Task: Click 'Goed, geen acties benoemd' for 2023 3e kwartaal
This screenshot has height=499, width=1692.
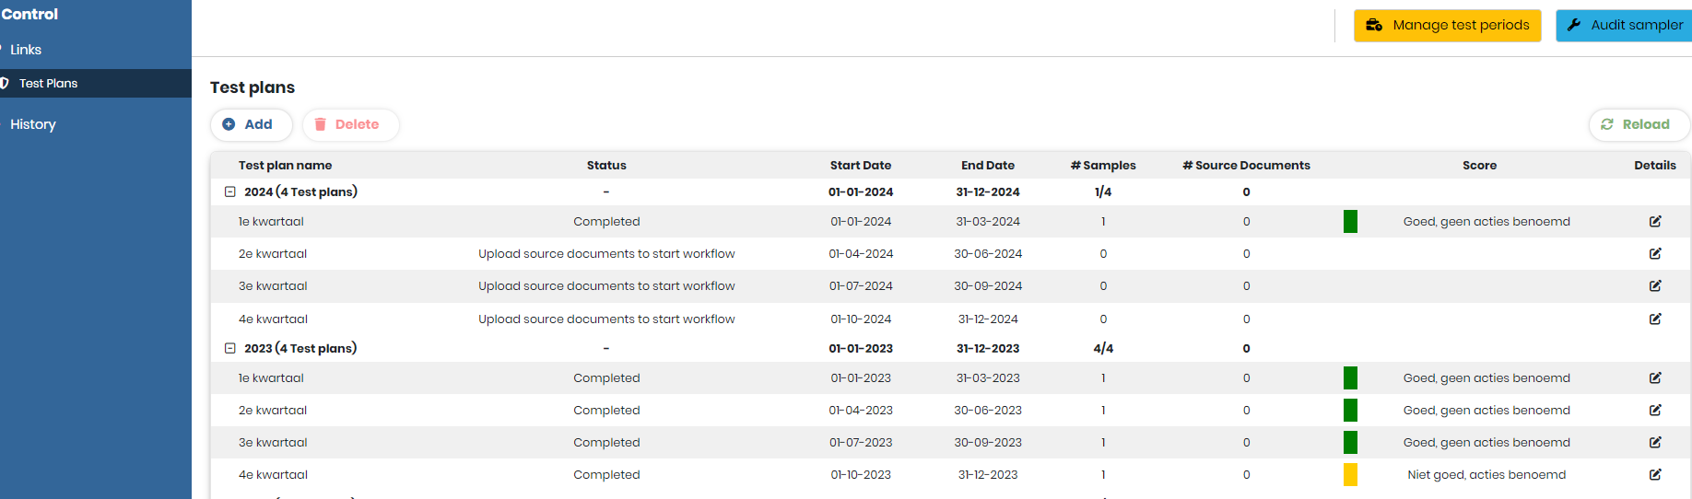Action: 1486,442
